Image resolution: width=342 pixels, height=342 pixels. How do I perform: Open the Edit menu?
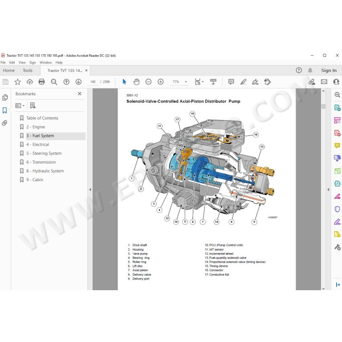[12, 63]
